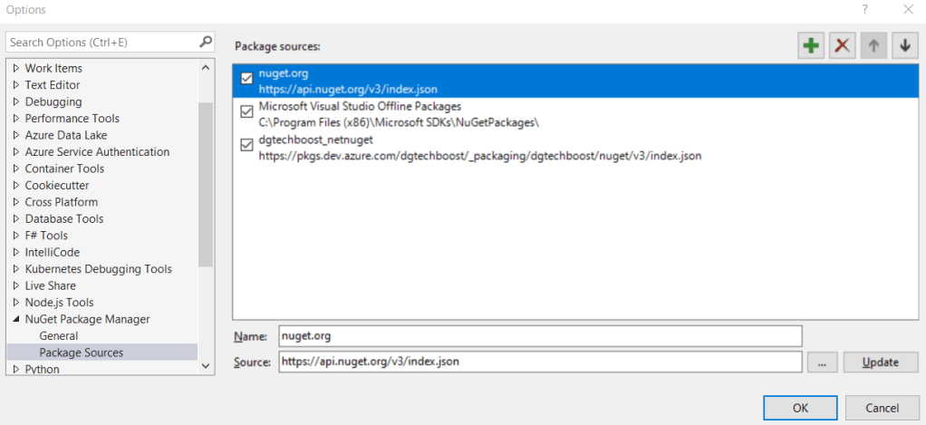The width and height of the screenshot is (926, 425).
Task: Click the move down arrow icon
Action: [x=903, y=46]
